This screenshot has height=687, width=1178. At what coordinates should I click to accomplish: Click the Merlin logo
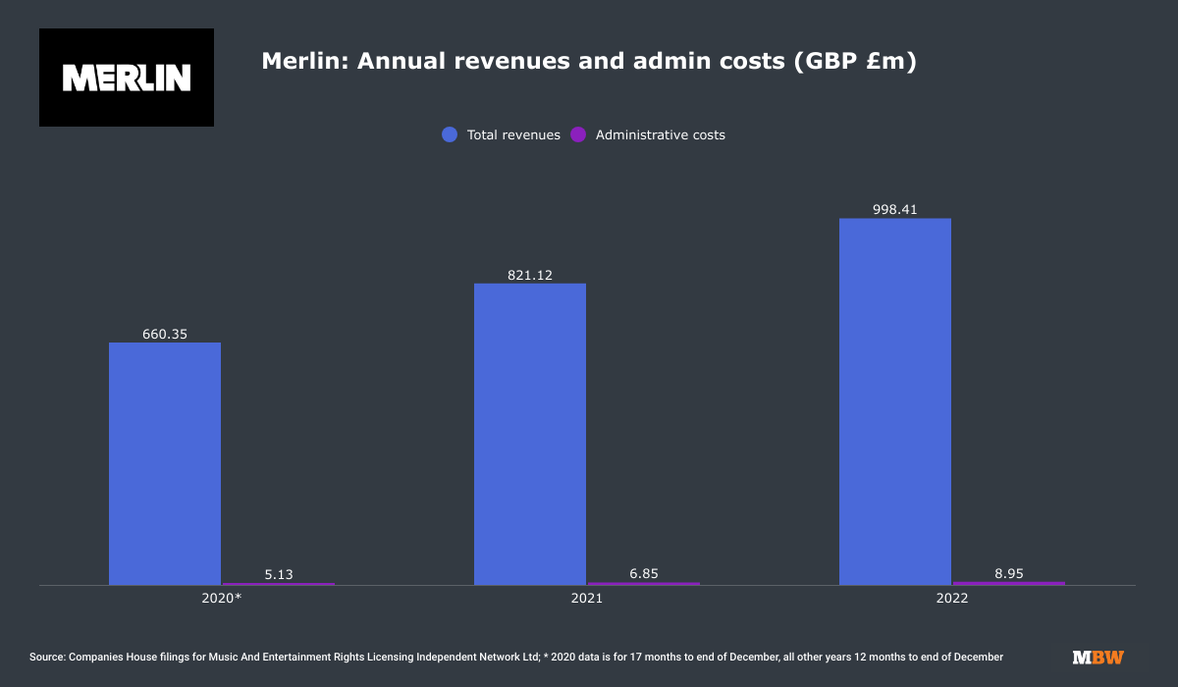[127, 78]
